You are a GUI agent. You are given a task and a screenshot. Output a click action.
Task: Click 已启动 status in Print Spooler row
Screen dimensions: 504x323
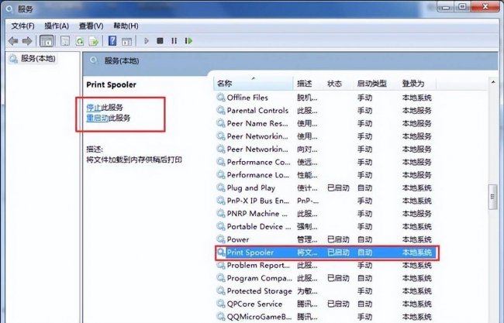tap(338, 253)
